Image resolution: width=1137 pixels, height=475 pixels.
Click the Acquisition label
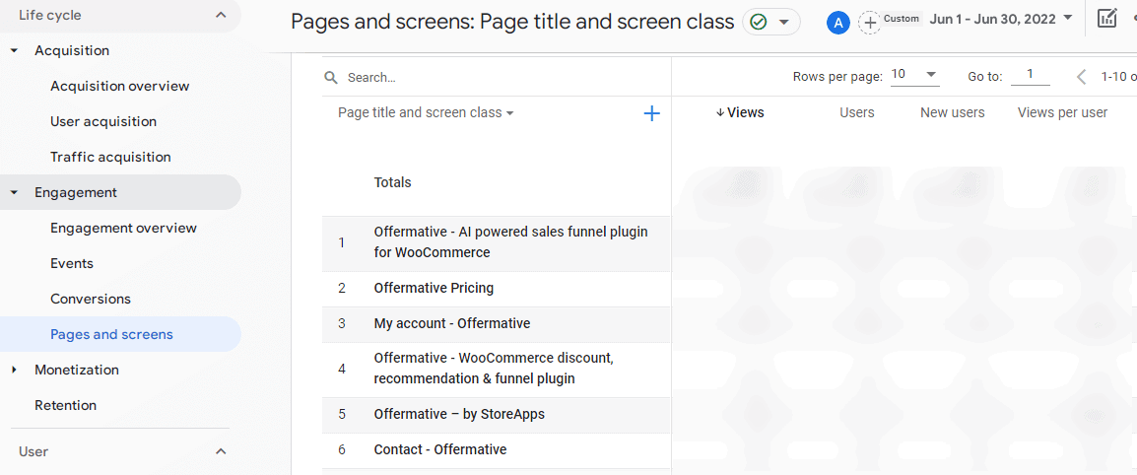[72, 51]
